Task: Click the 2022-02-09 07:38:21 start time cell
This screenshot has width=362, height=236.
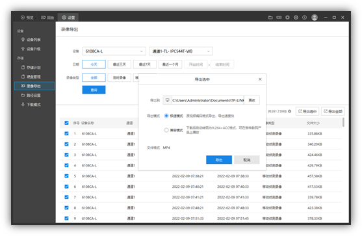Action: tap(188, 176)
